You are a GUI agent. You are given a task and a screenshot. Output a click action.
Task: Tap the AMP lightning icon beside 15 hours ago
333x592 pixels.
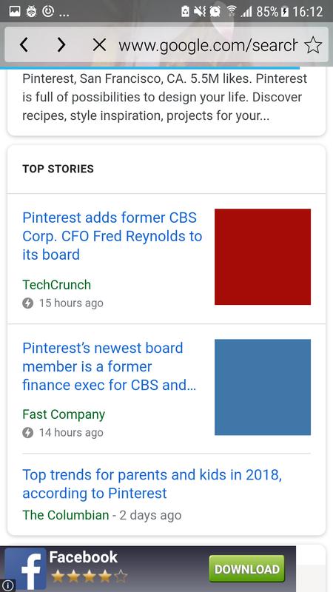click(x=27, y=303)
